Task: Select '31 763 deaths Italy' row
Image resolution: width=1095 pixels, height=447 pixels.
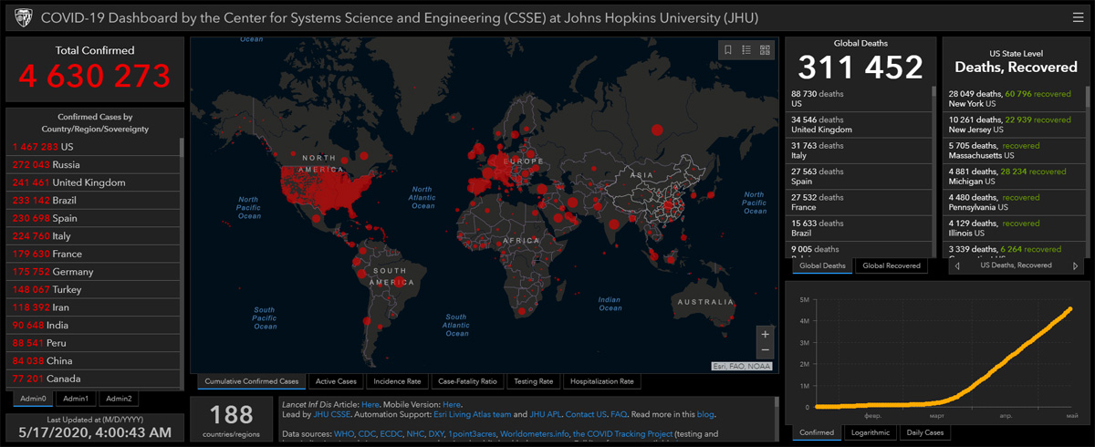Action: 860,151
